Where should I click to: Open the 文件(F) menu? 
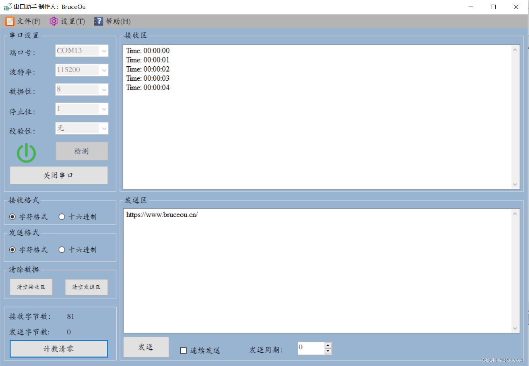(x=23, y=21)
